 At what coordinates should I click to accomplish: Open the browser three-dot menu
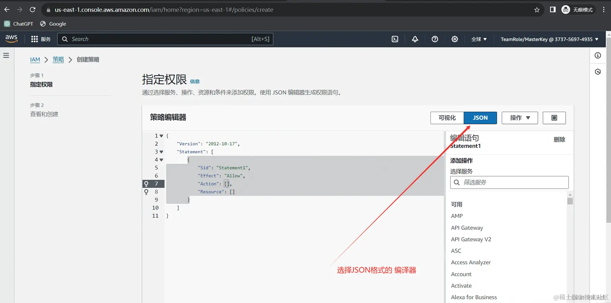tap(604, 10)
